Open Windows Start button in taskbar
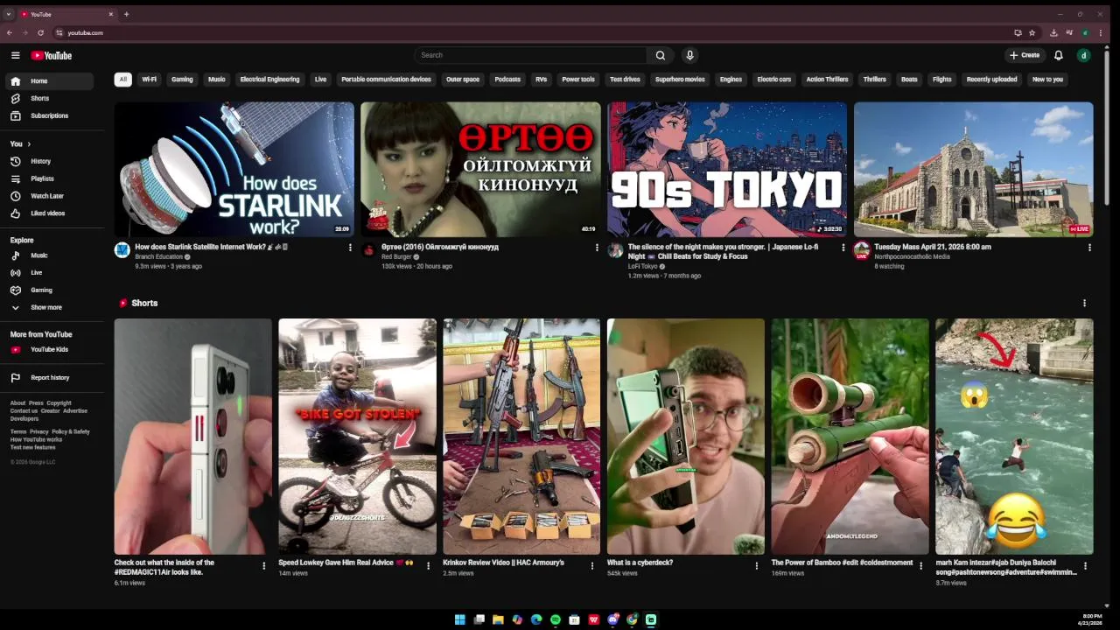Image resolution: width=1120 pixels, height=630 pixels. point(459,619)
